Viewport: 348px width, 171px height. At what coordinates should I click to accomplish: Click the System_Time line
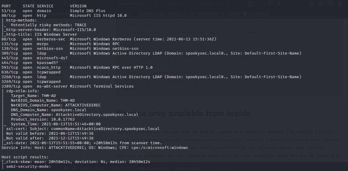[56, 124]
